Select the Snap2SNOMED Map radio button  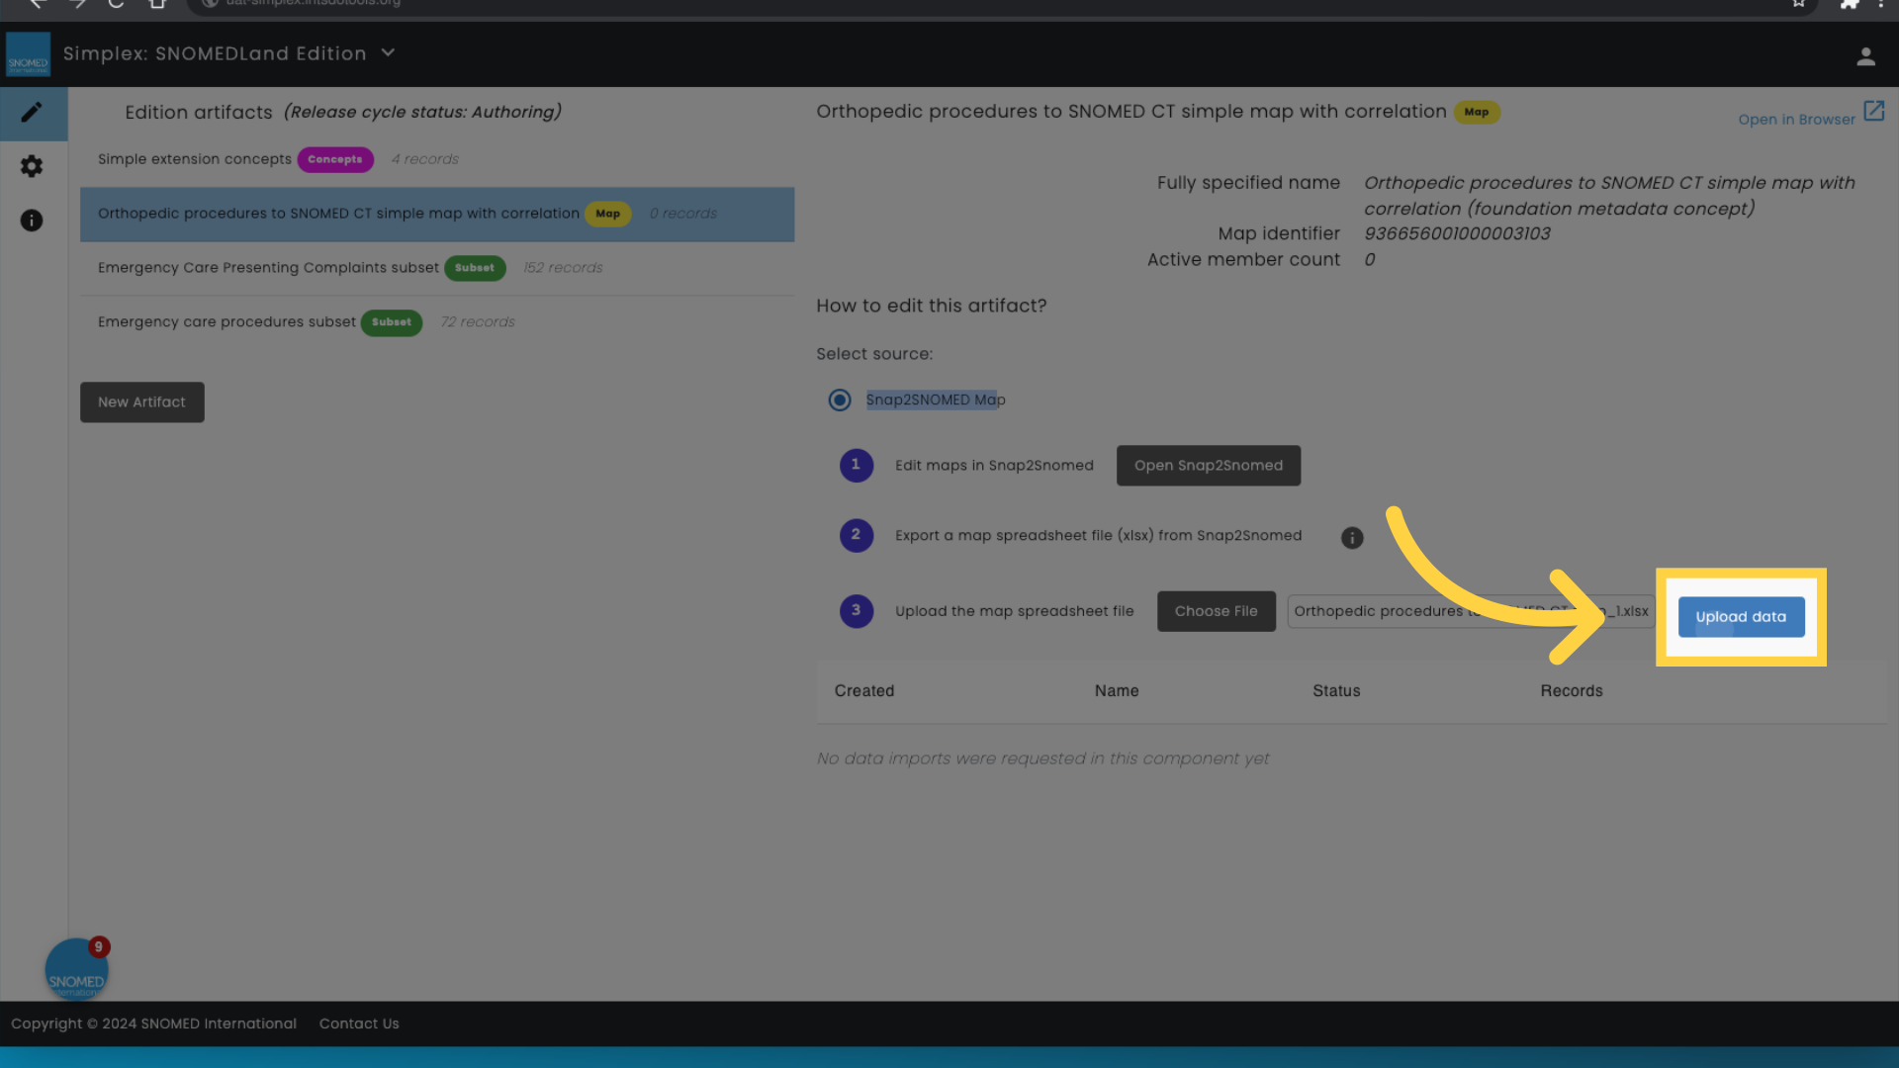840,400
